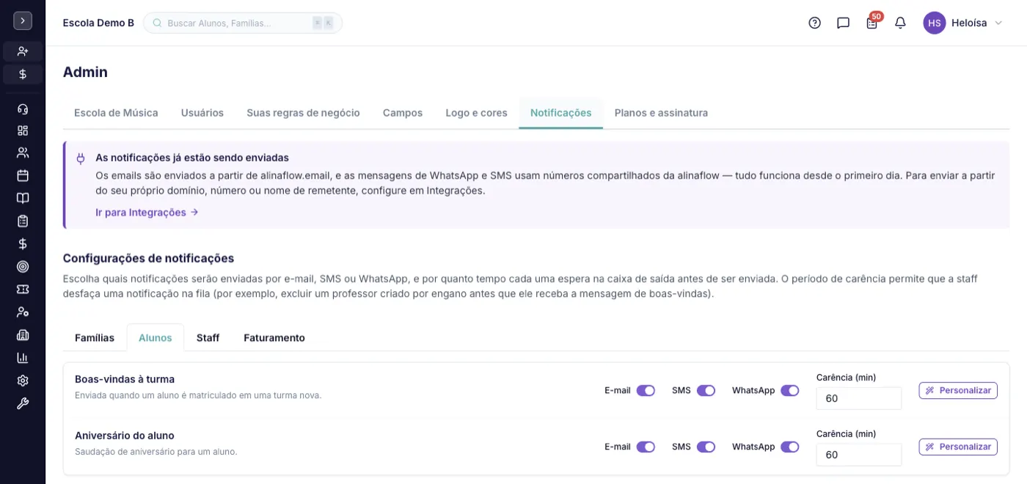The image size is (1027, 484).
Task: Toggle SMS for Aniversário do aluno
Action: click(x=706, y=447)
